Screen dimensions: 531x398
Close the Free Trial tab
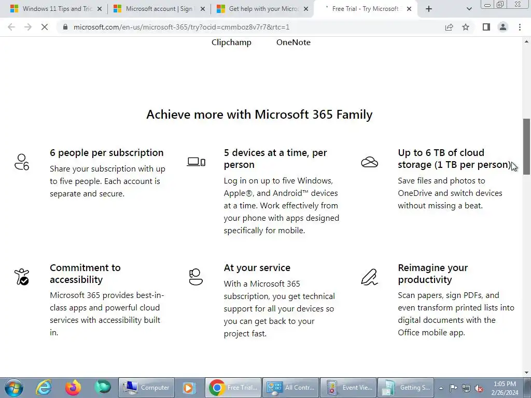pos(409,9)
